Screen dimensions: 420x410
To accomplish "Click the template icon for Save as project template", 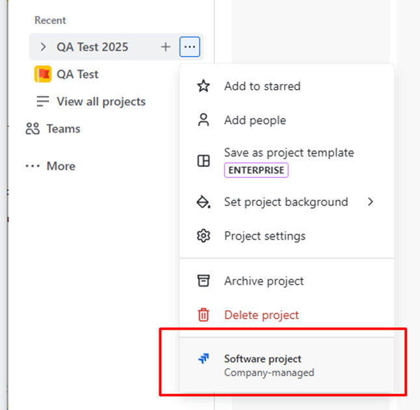I will pyautogui.click(x=203, y=161).
